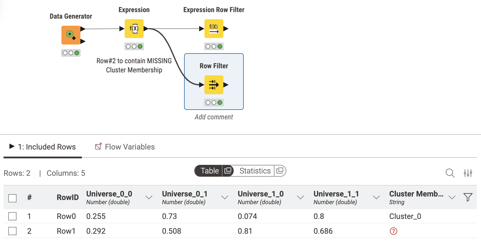Viewport: 481px width, 247px height.
Task: Check the checkbox for Row1
Action: click(12, 231)
